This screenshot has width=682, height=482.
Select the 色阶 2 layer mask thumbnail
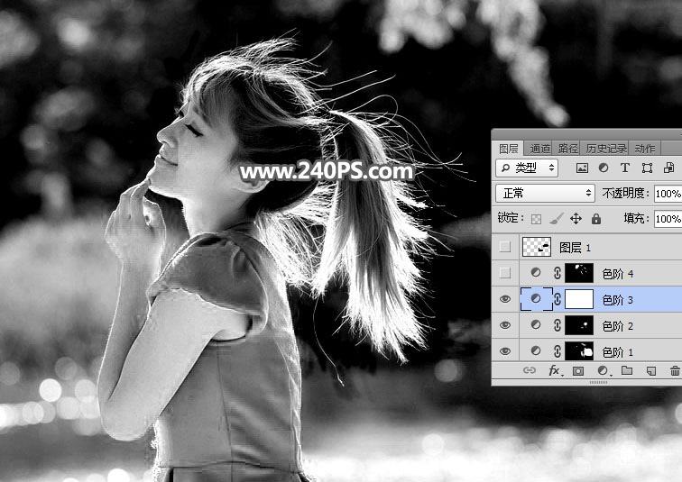pyautogui.click(x=579, y=325)
